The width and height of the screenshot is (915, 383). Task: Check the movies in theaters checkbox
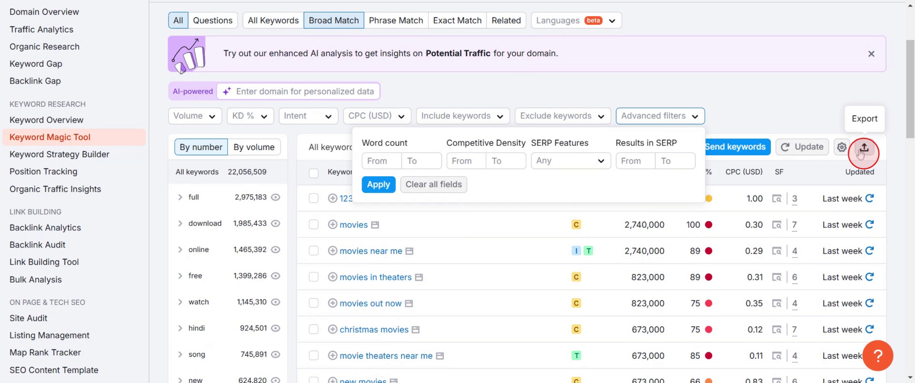click(313, 277)
